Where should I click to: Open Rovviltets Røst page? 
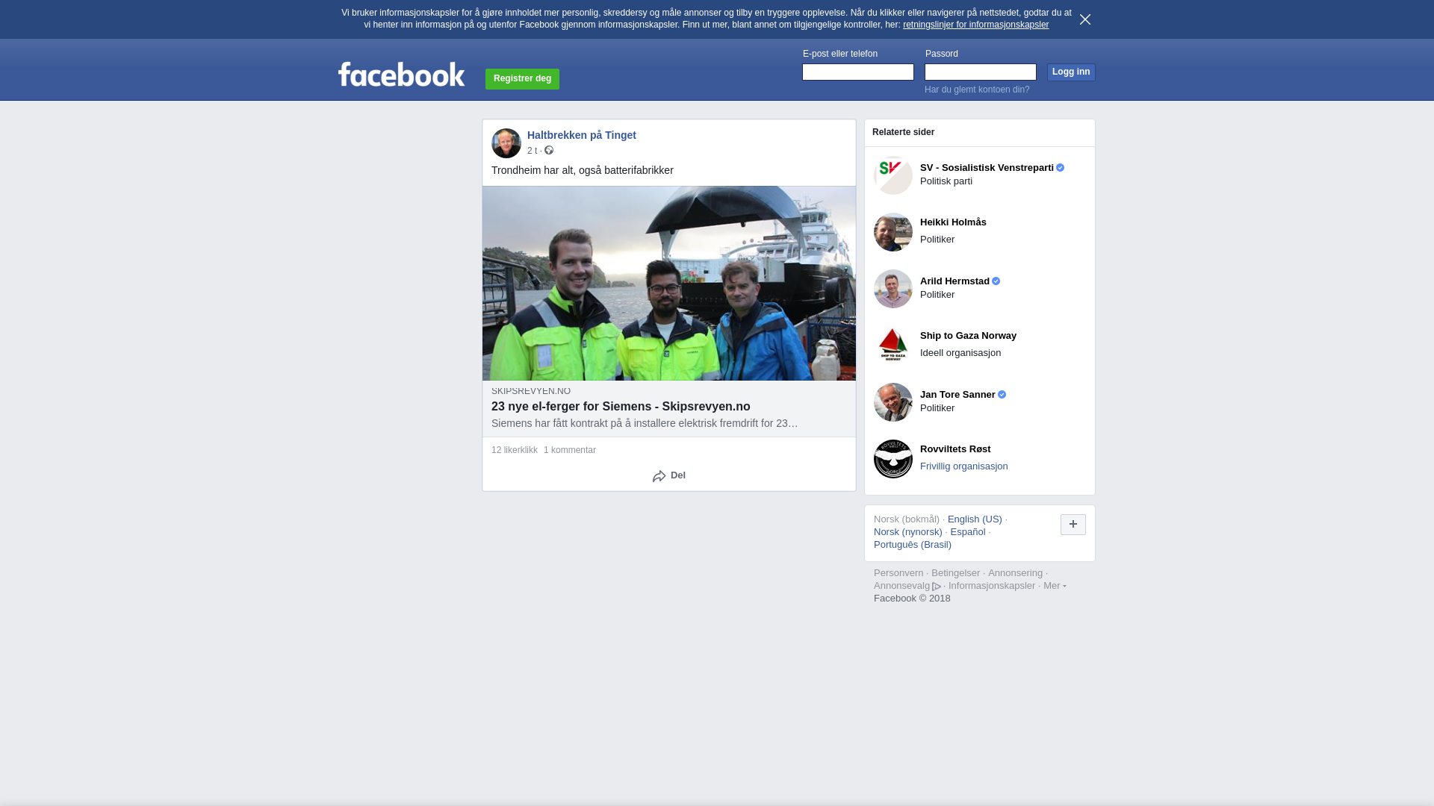[x=955, y=449]
